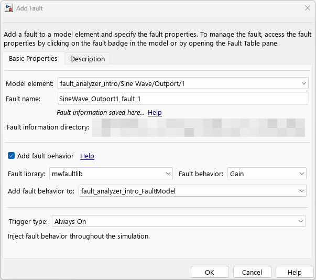The height and width of the screenshot is (280, 316).
Task: Open the Fault behavior Gain dropdown
Action: coord(267,174)
